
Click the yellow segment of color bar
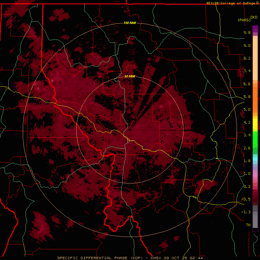[x=255, y=124]
